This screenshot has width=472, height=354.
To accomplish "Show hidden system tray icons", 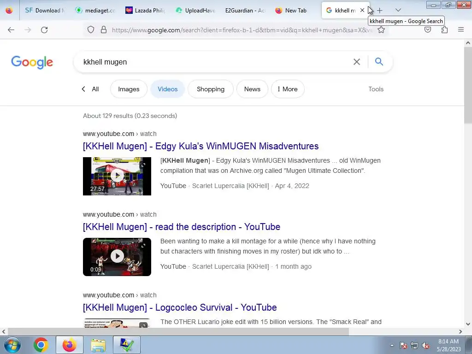I will pyautogui.click(x=392, y=345).
